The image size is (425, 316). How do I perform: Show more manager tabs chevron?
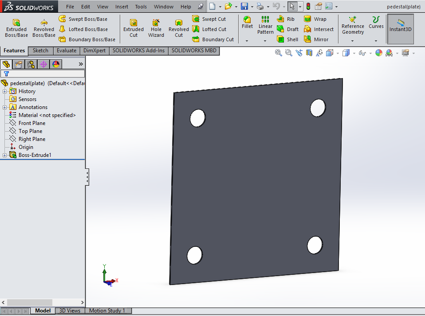coord(81,64)
